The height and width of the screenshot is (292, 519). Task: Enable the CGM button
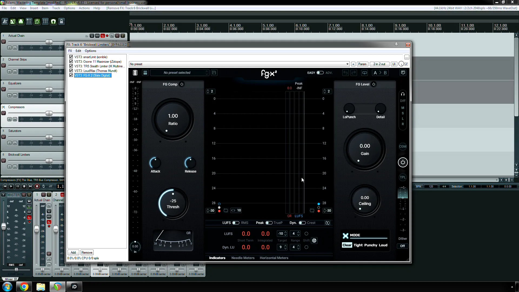pos(403,147)
